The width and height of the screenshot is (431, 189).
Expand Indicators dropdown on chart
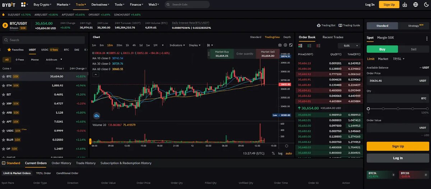click(177, 45)
